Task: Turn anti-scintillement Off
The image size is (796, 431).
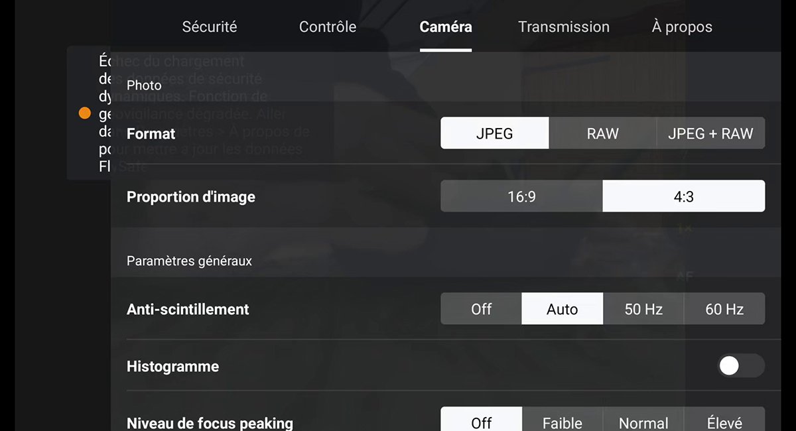Action: coord(482,309)
